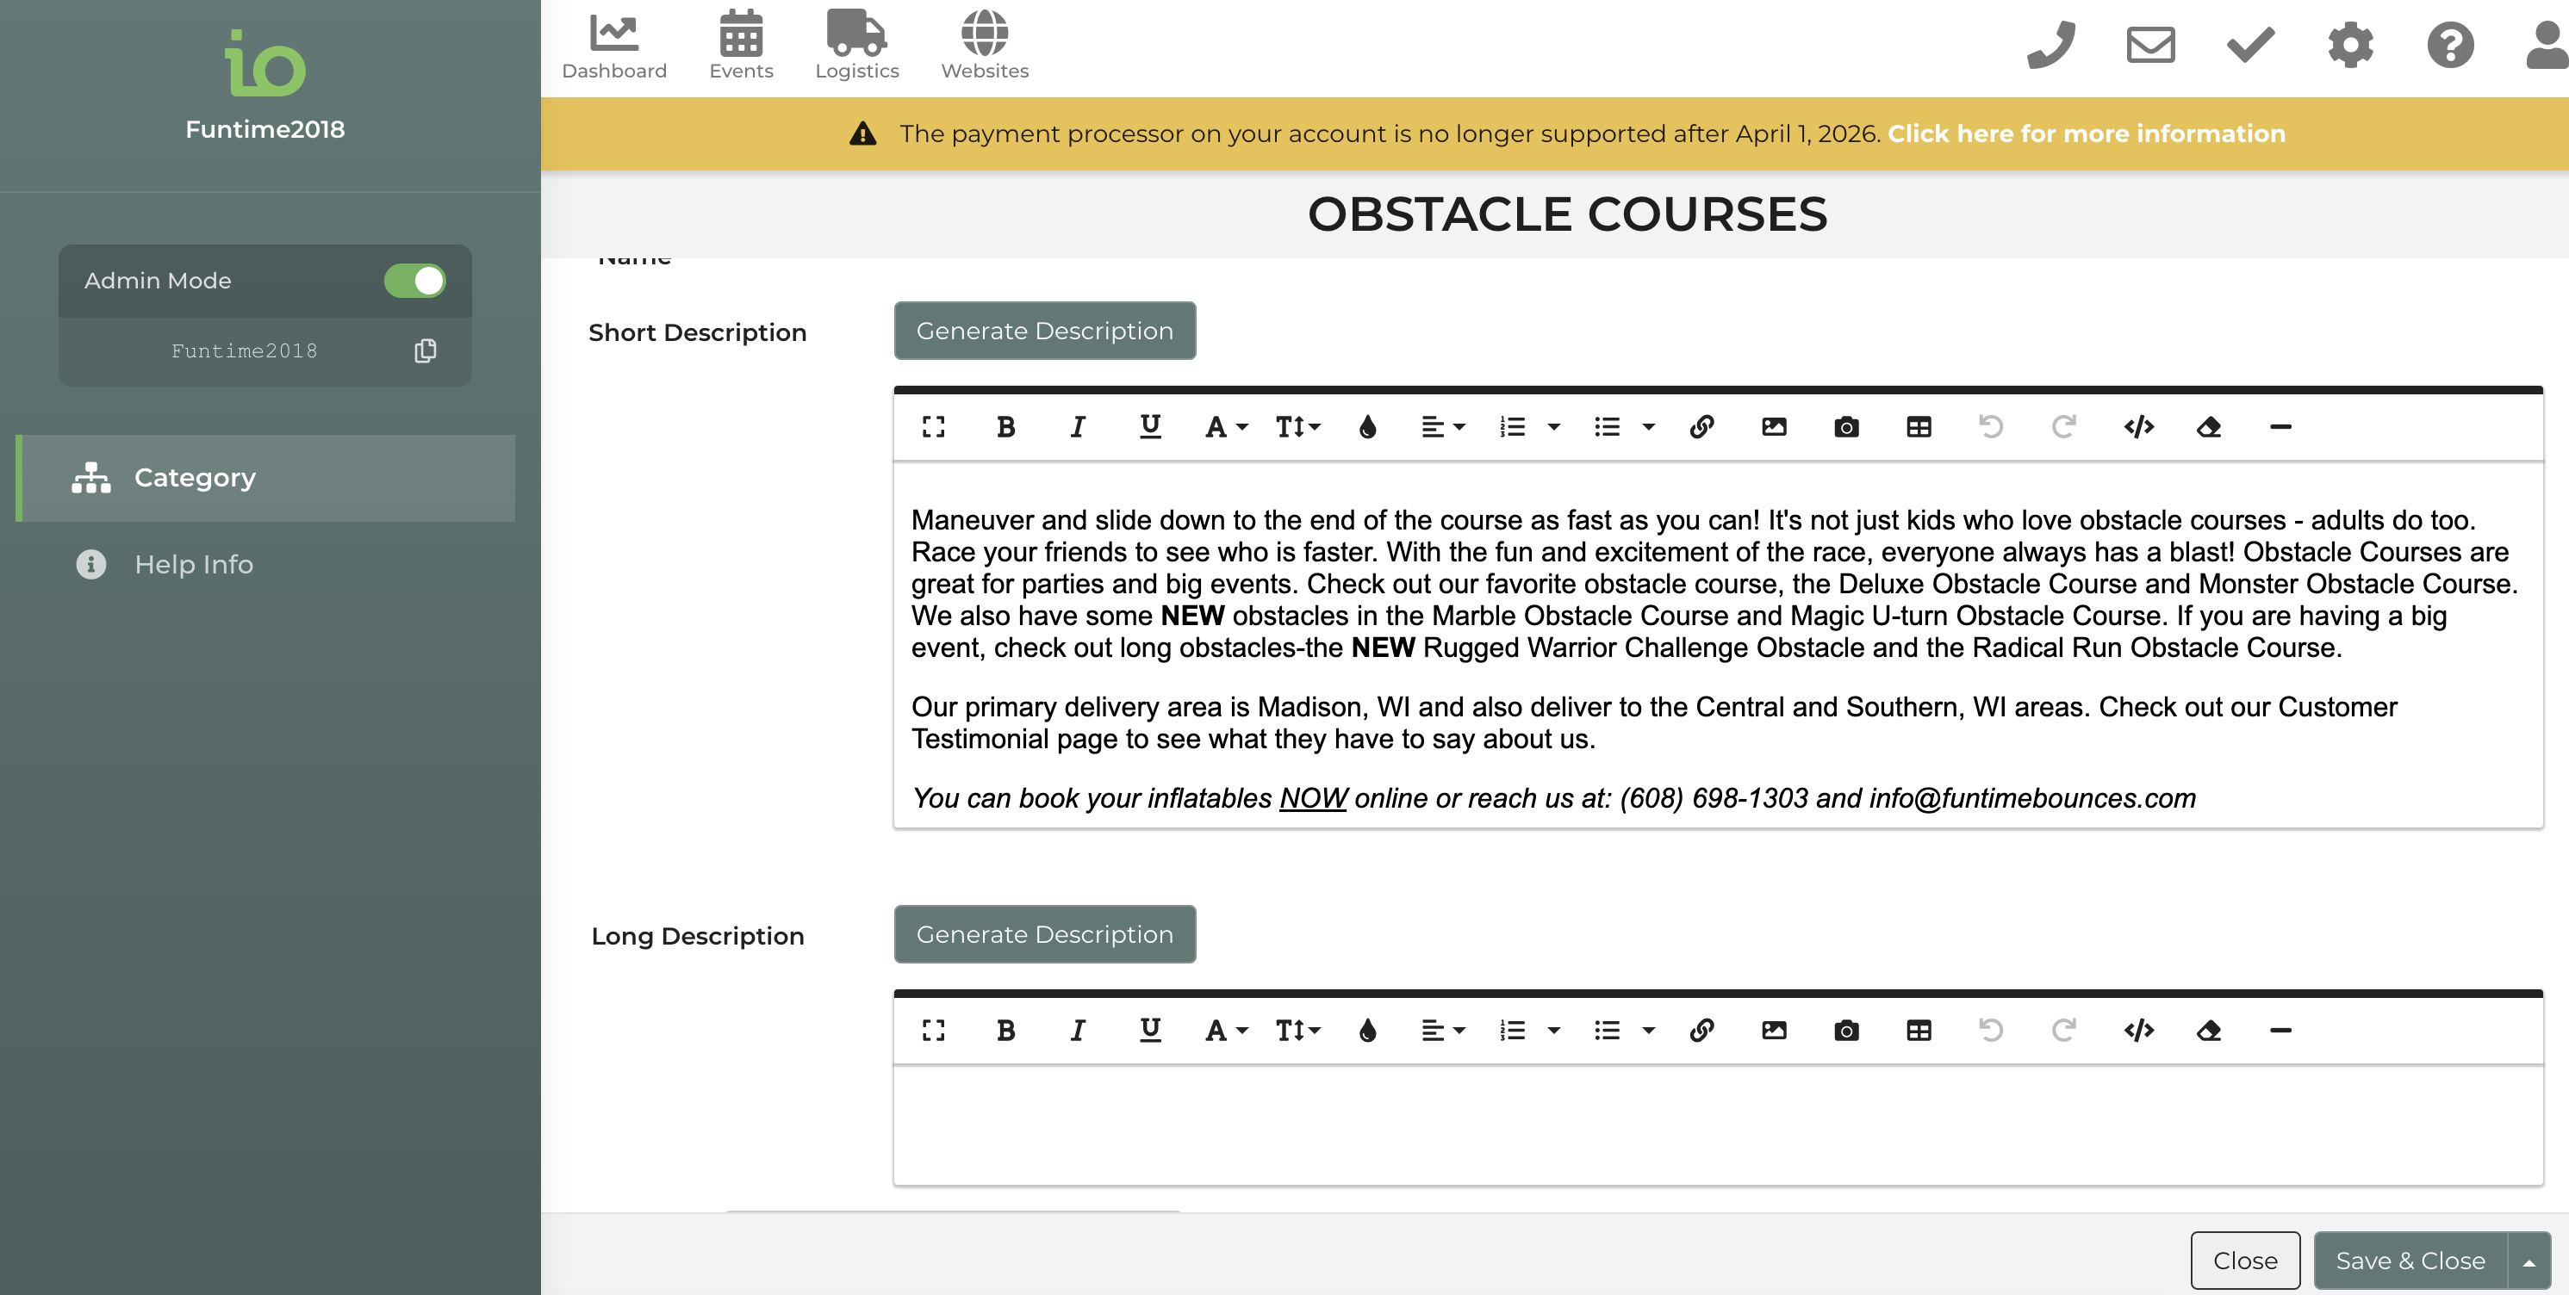2569x1295 pixels.
Task: Click the camera icon in Short Description toolbar
Action: pos(1846,428)
